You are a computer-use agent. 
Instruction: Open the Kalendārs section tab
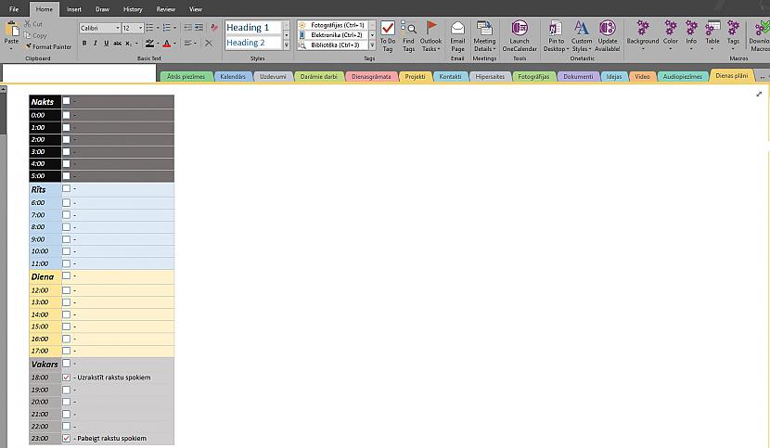233,77
